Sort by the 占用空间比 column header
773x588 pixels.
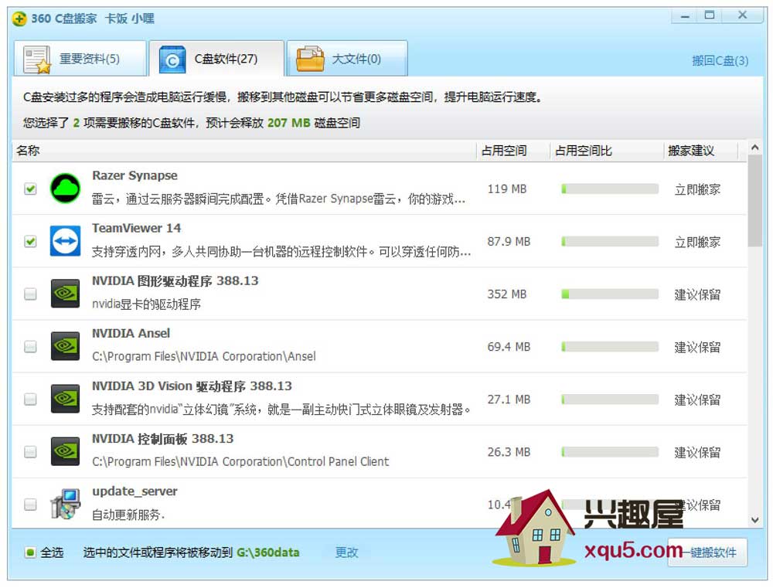[x=606, y=151]
